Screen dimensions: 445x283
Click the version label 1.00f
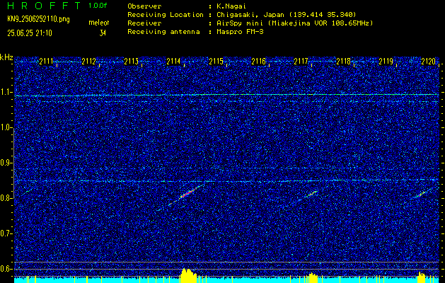[x=98, y=6]
